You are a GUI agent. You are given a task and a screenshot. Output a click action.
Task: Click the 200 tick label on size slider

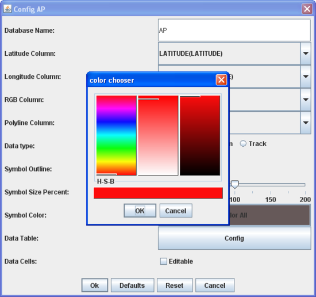point(305,200)
